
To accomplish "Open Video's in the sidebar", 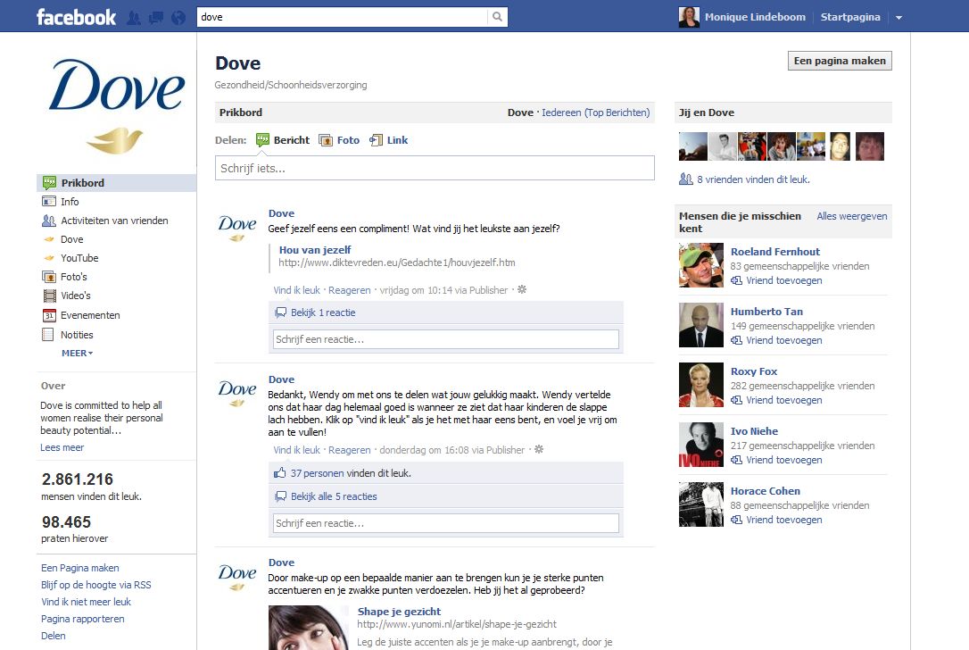I will pos(75,296).
